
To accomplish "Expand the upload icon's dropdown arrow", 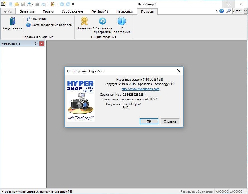I will [x=32, y=4].
